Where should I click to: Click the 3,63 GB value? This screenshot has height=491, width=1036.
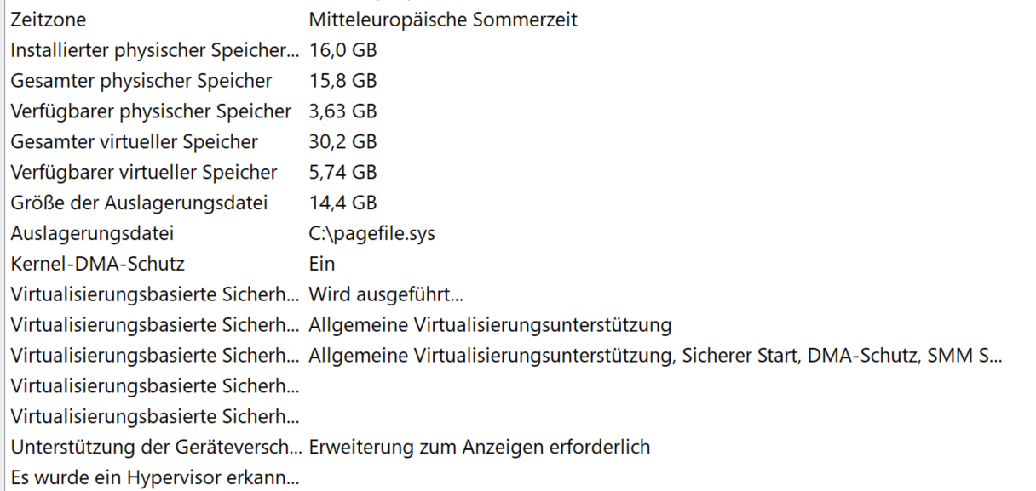(x=342, y=111)
